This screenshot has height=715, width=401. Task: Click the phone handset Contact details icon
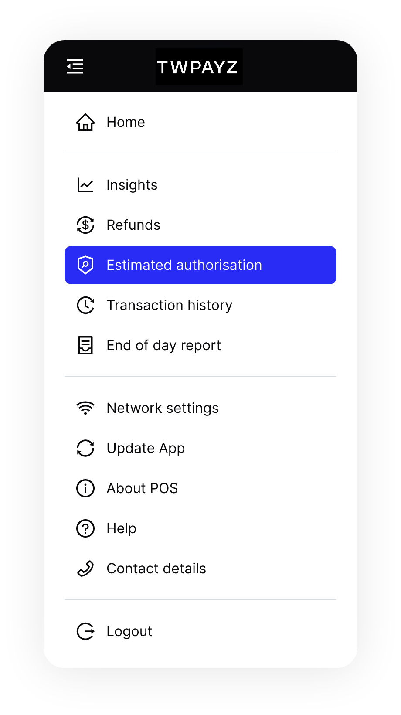85,569
